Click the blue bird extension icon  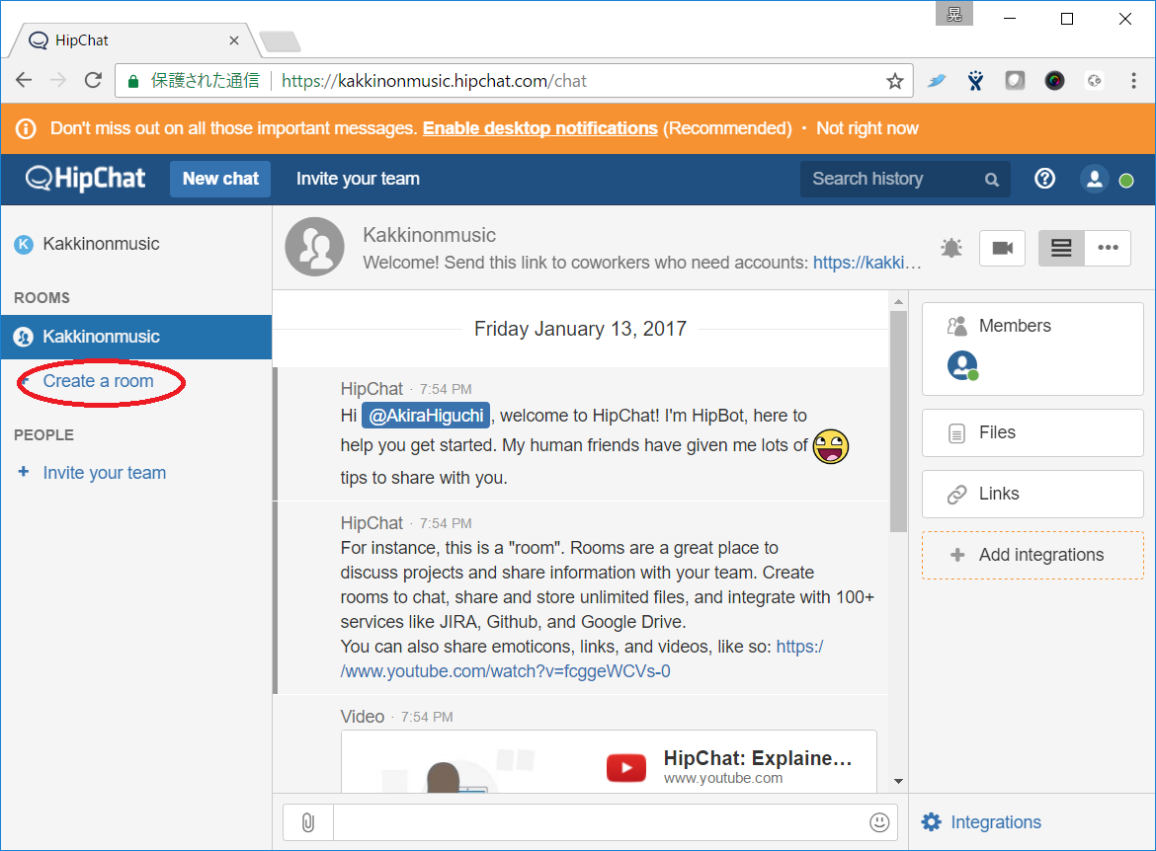937,81
